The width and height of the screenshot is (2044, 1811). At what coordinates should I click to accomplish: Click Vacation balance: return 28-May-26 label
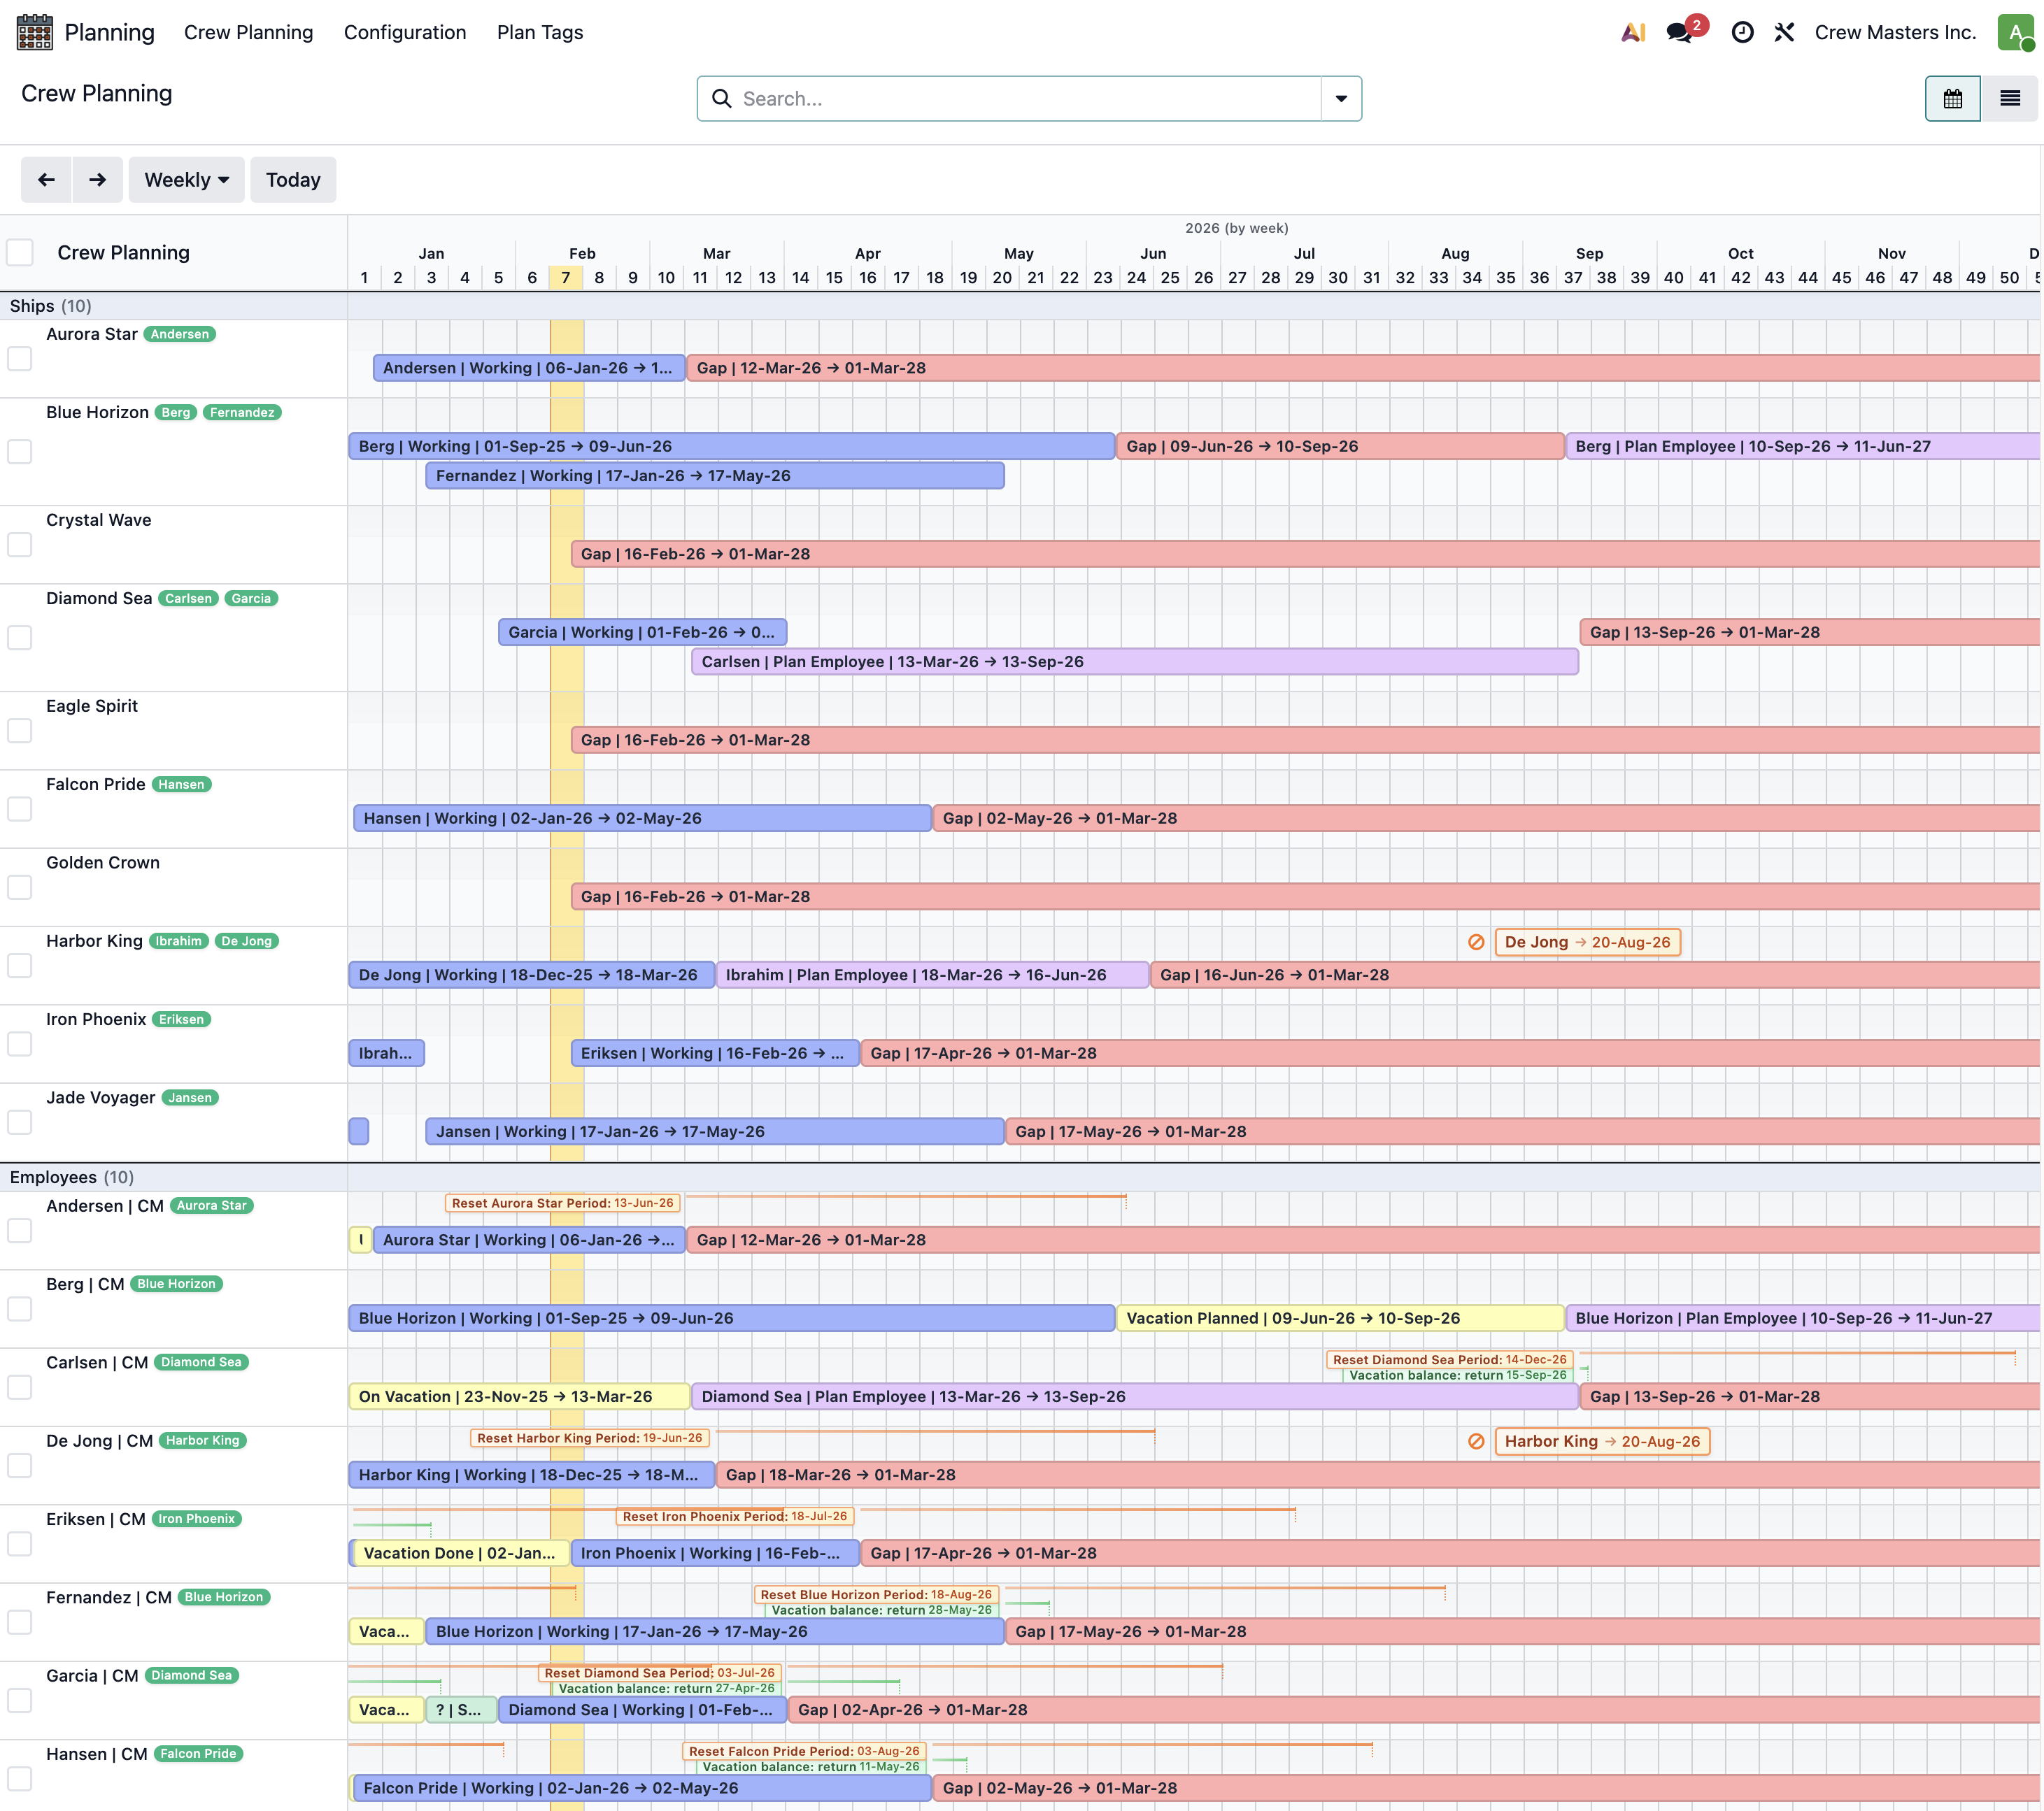[881, 1610]
